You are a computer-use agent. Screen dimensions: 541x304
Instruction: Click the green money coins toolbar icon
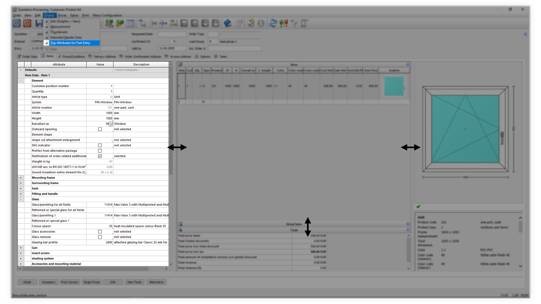tap(119, 23)
